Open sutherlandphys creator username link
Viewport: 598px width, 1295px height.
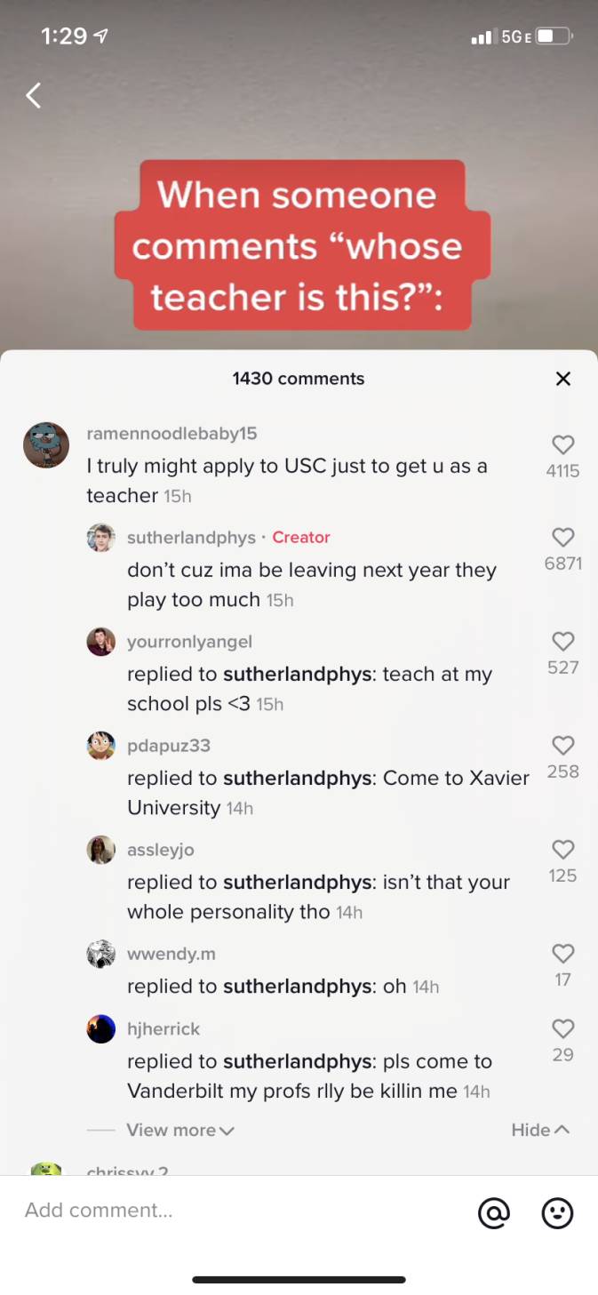191,537
